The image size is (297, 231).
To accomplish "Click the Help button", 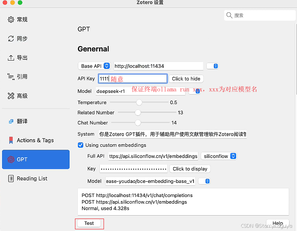I will (278, 223).
